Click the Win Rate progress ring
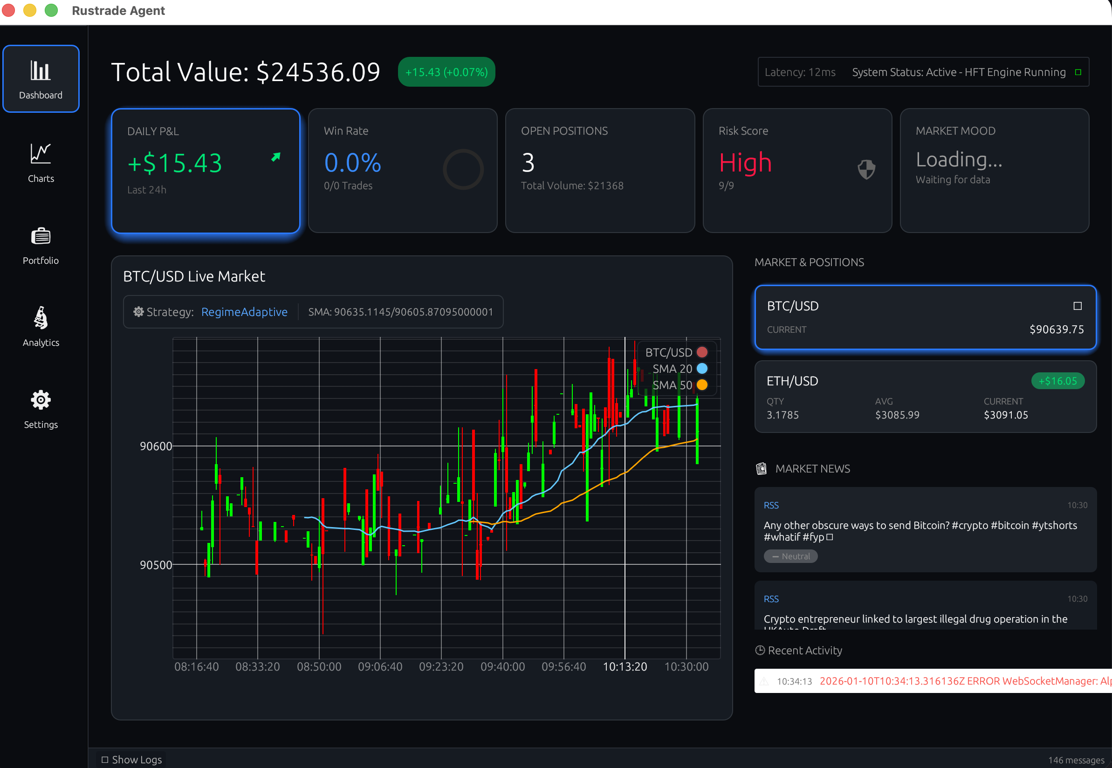Viewport: 1112px width, 768px height. pyautogui.click(x=463, y=169)
